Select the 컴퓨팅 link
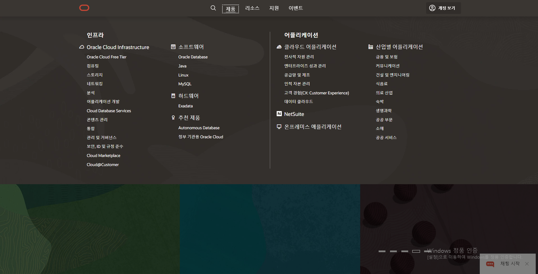538x274 pixels. 93,66
